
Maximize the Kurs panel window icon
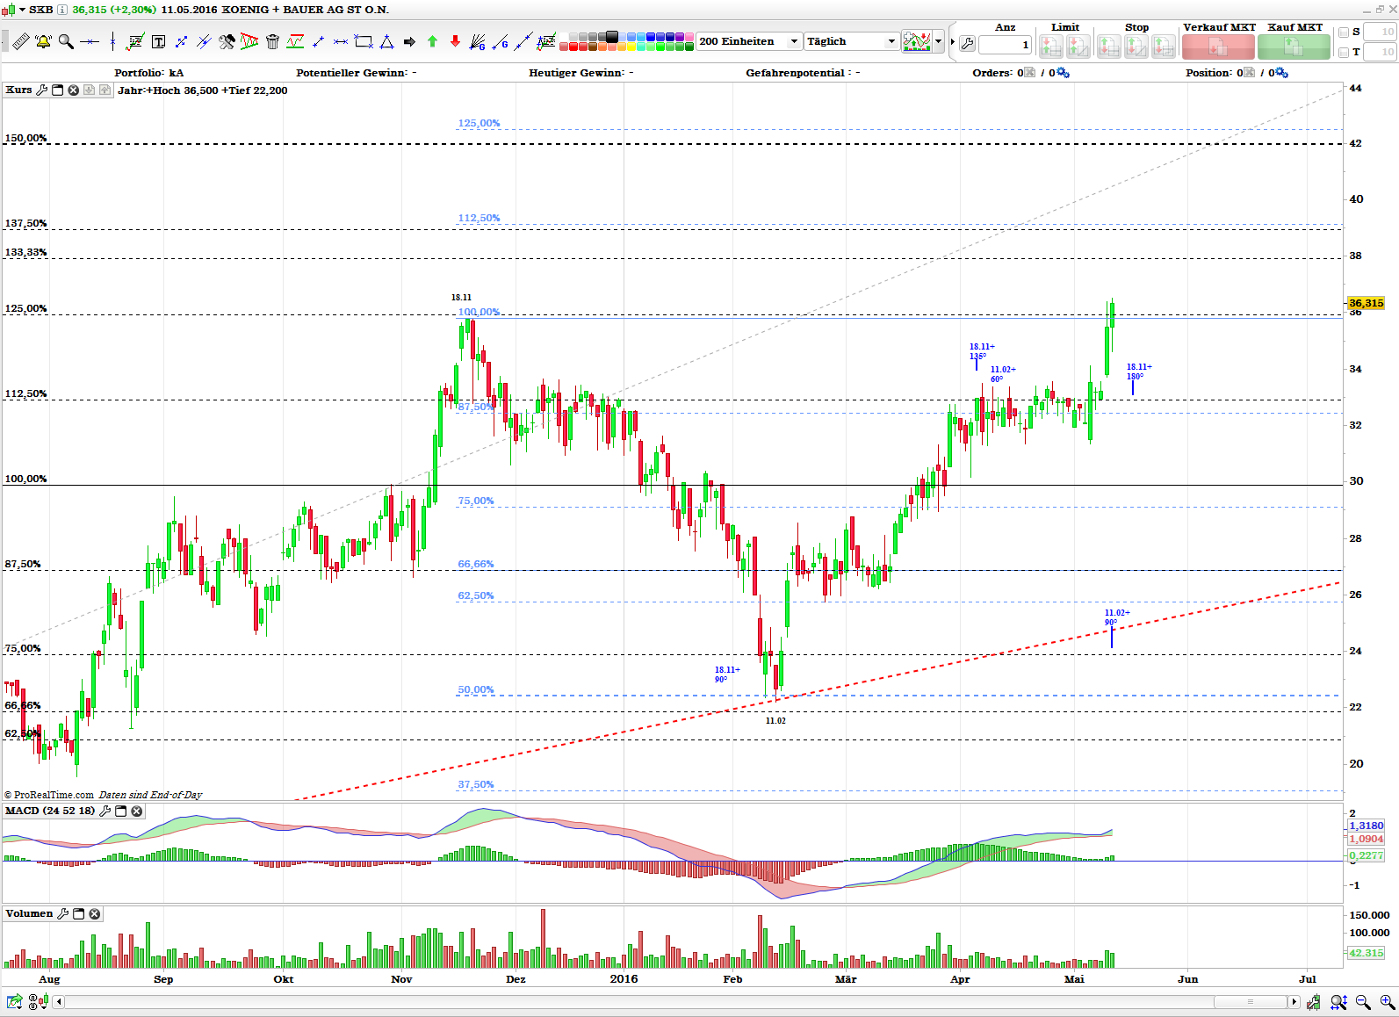point(58,90)
